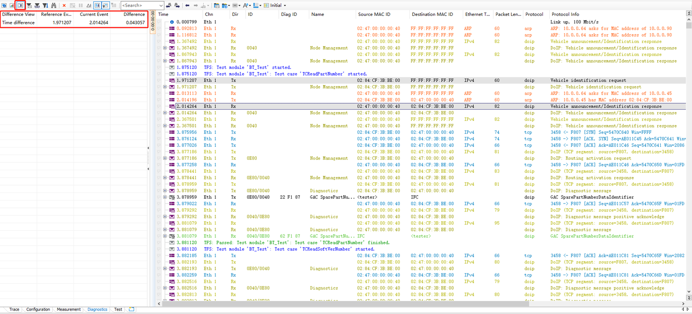Viewport: 692px width, 314px height.
Task: Click the window layout icon before Initial group
Action: coord(217,5)
